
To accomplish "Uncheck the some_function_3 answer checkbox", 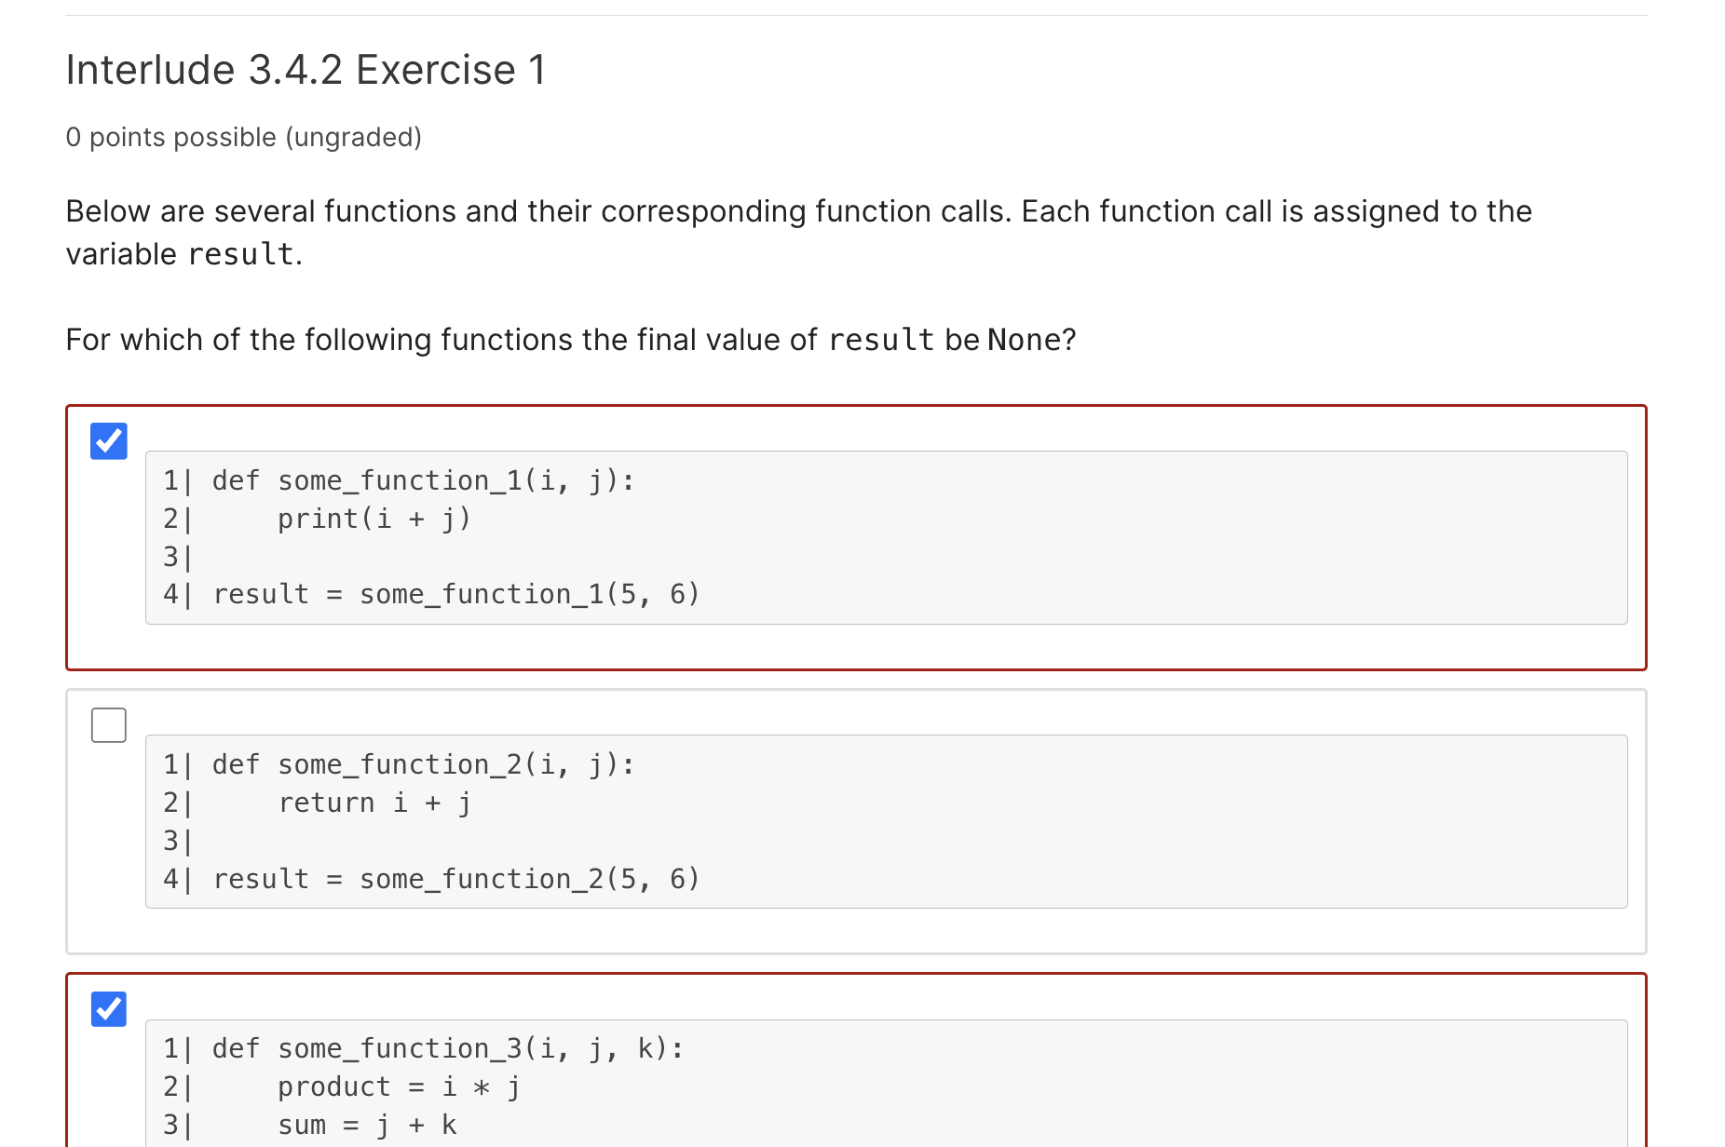I will 108,1009.
